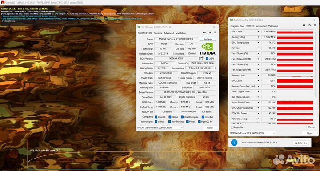Click the Driver Version field value

point(185,92)
